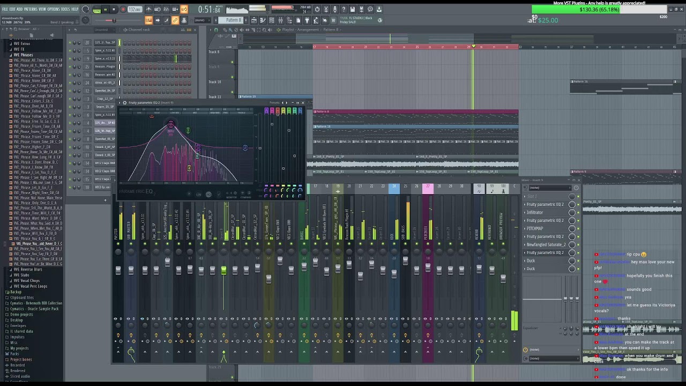Show the channel rack view icon
The height and width of the screenshot is (386, 686).
[x=271, y=20]
